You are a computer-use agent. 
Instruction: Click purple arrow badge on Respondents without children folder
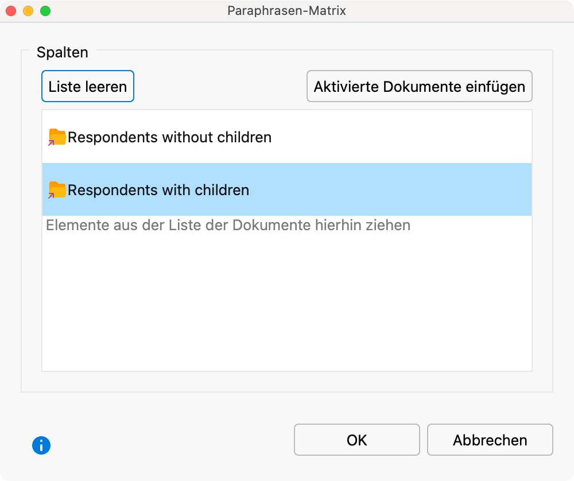51,142
